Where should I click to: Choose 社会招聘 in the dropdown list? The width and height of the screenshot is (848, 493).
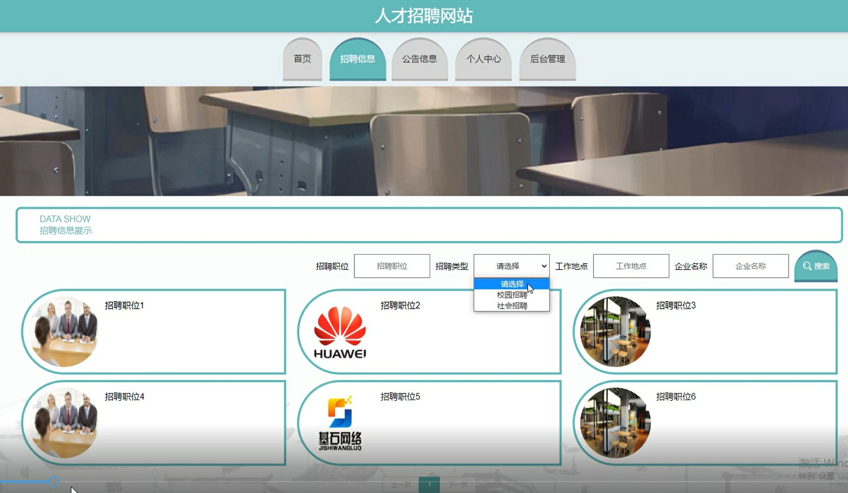511,306
